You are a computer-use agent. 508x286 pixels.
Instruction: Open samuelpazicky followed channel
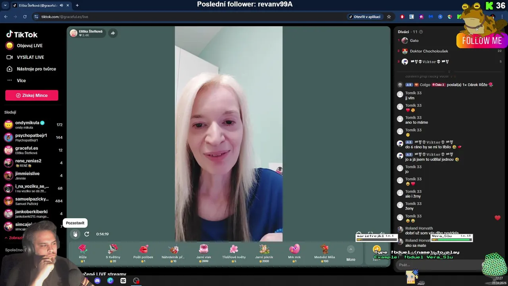[x=33, y=201]
